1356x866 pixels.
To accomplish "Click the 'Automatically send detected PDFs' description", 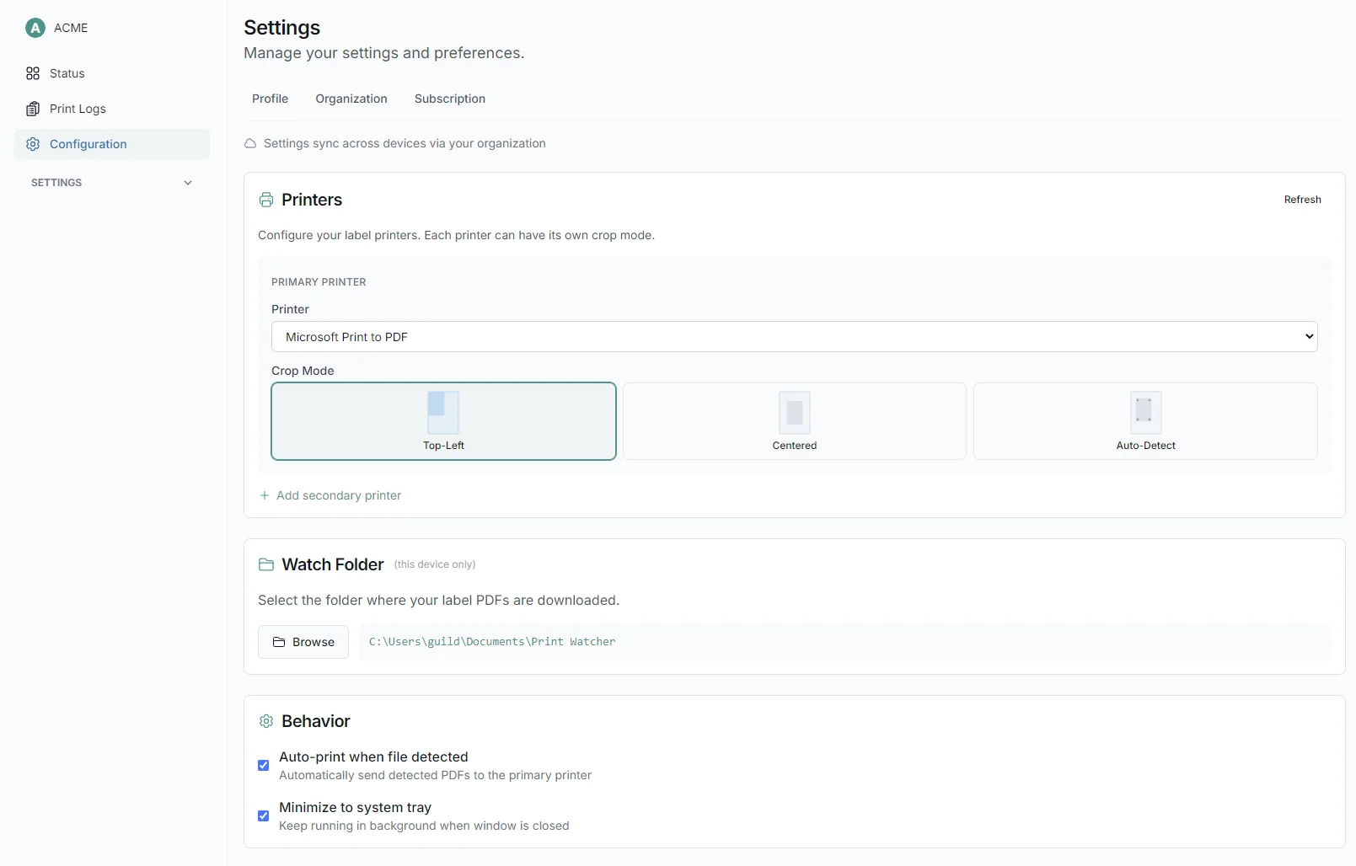I will pos(435,775).
